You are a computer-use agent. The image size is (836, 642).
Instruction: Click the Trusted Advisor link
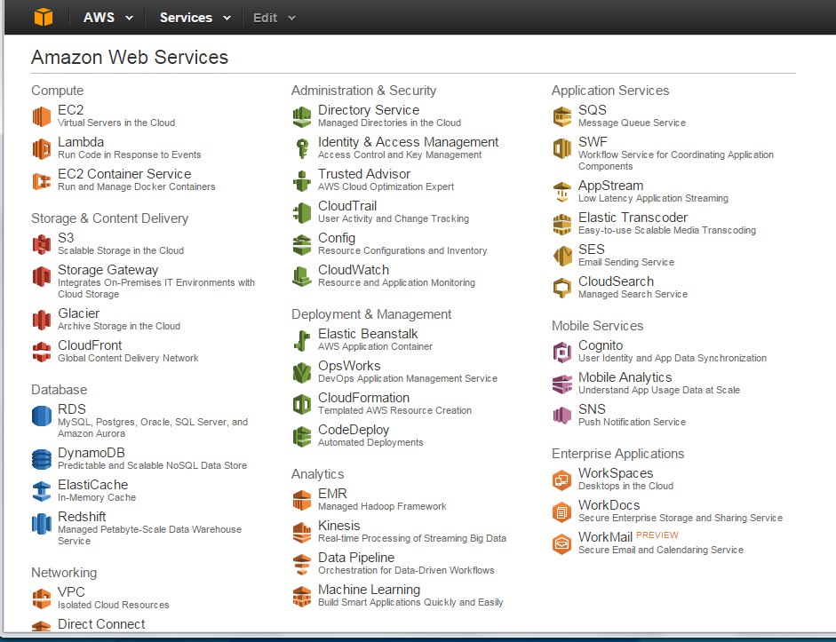tap(363, 174)
